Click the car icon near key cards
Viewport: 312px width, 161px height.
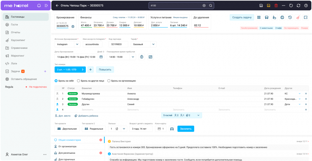172,129
